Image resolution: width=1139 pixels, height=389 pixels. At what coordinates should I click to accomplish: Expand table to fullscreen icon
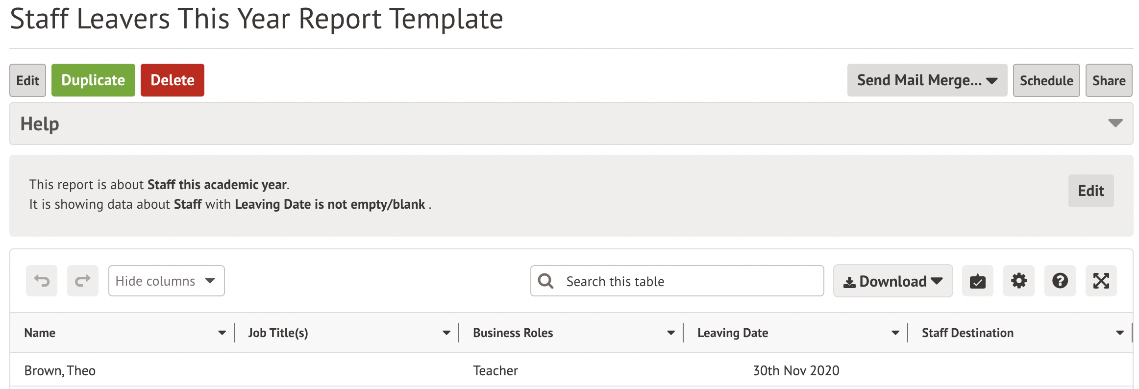[x=1101, y=281]
